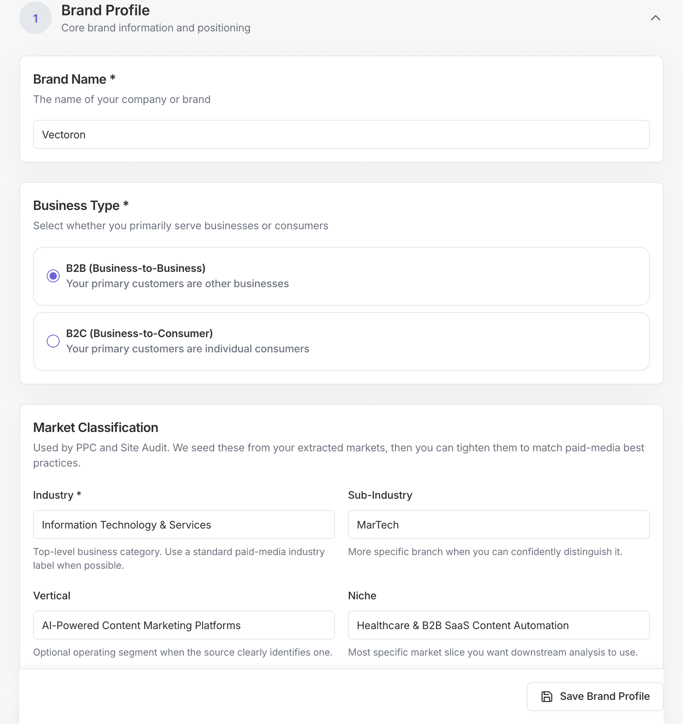683x724 pixels.
Task: Click the Save Brand Profile button
Action: [x=595, y=696]
